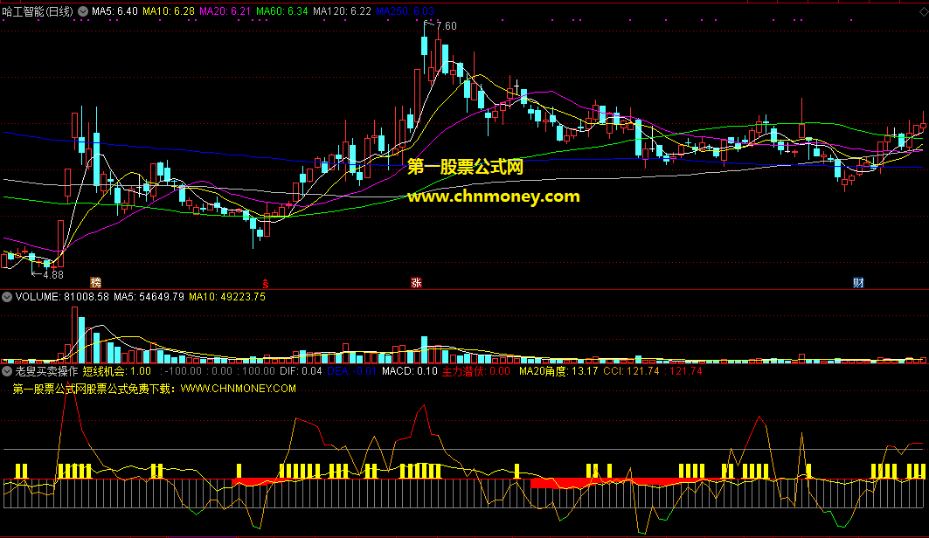Click the 老叟买卖操作 indicator name
Viewport: 929px width, 538px height.
click(46, 371)
